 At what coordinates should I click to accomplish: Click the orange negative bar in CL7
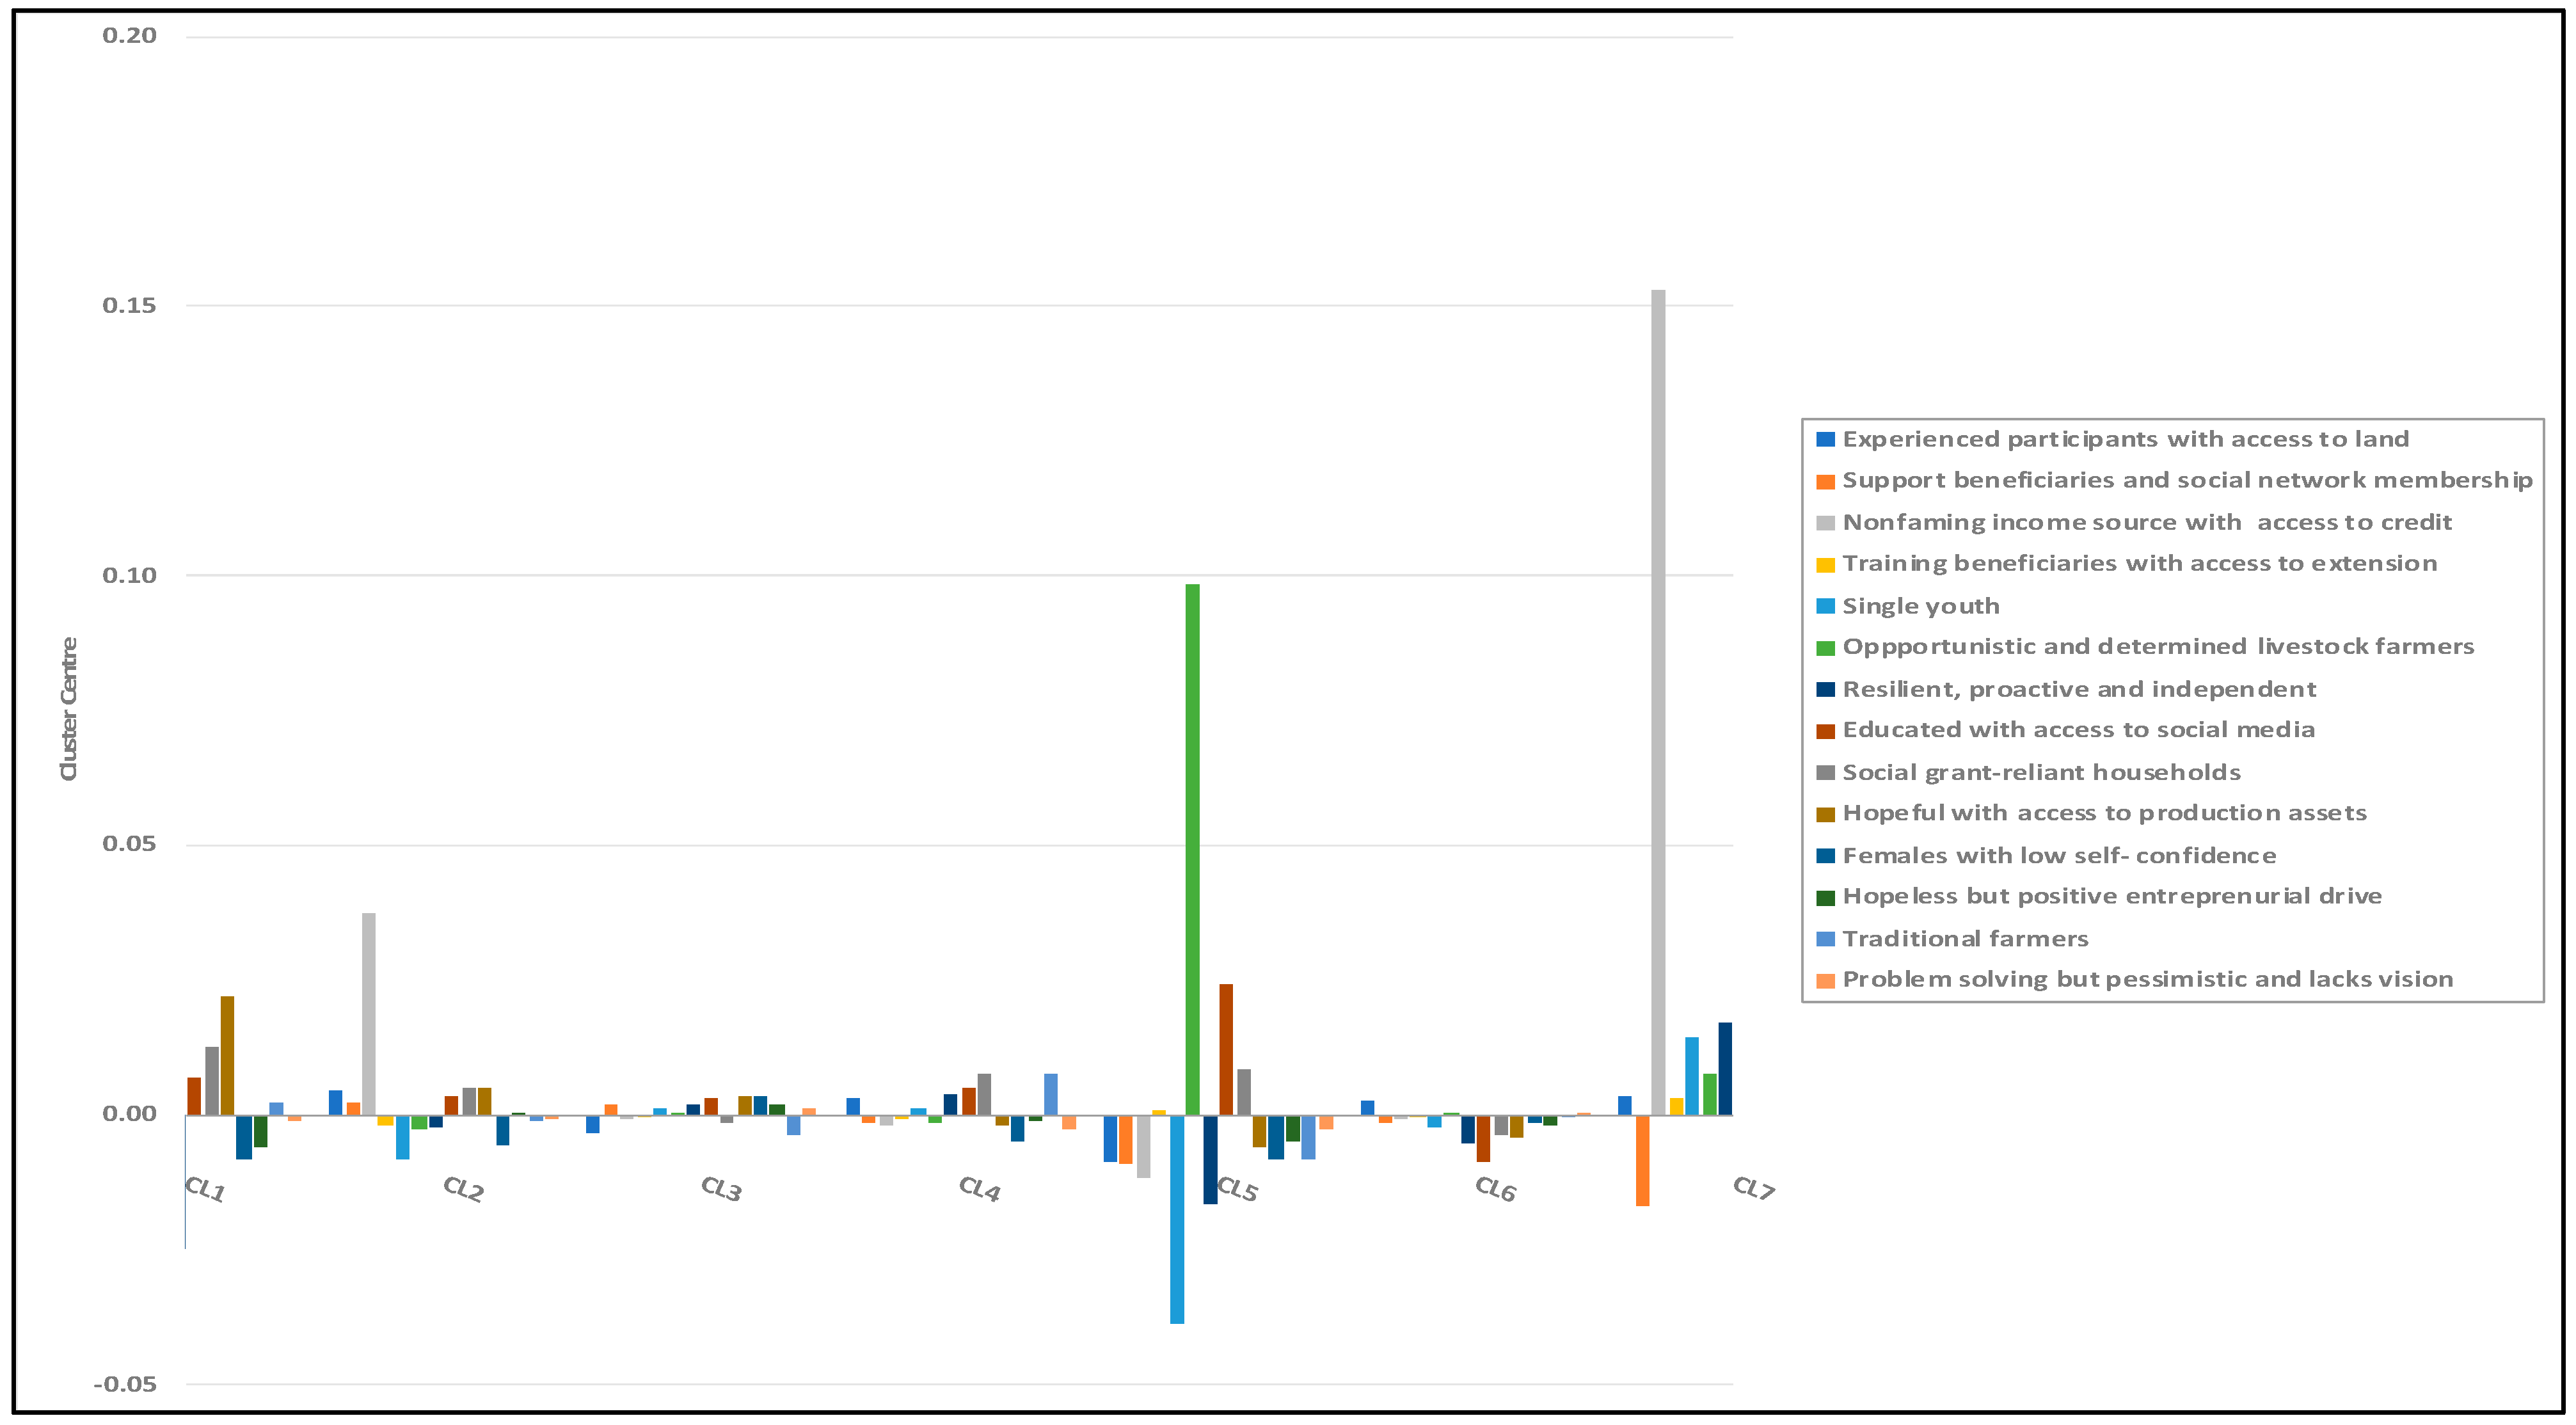tap(1642, 1160)
